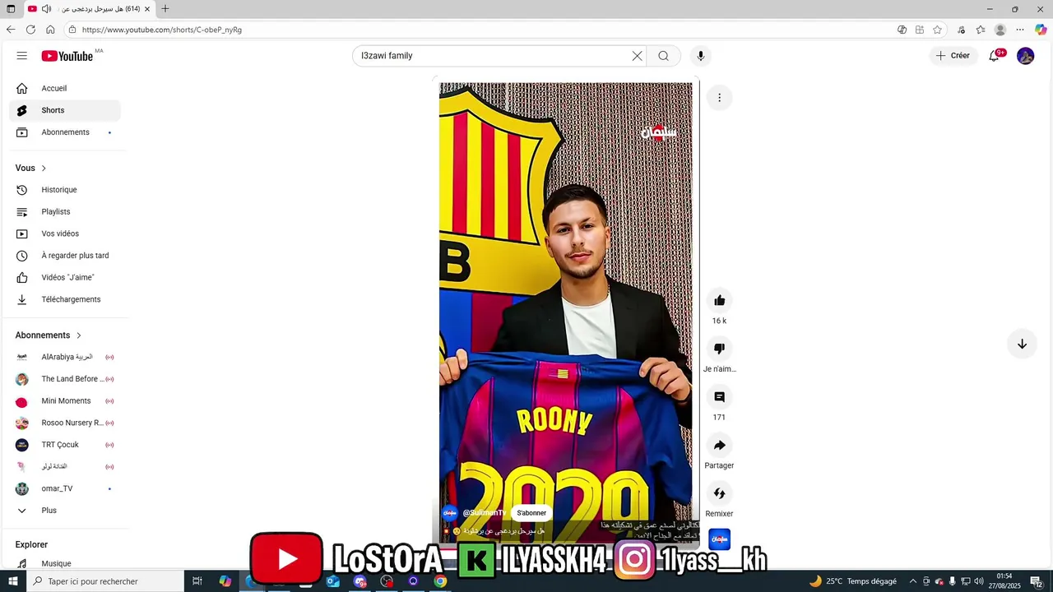Focus the browser address bar URL
The image size is (1053, 592).
[162, 30]
